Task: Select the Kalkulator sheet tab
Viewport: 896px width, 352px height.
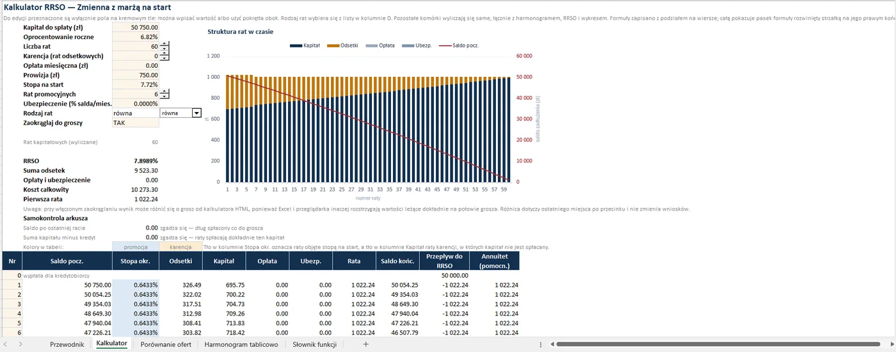Action: coord(111,344)
